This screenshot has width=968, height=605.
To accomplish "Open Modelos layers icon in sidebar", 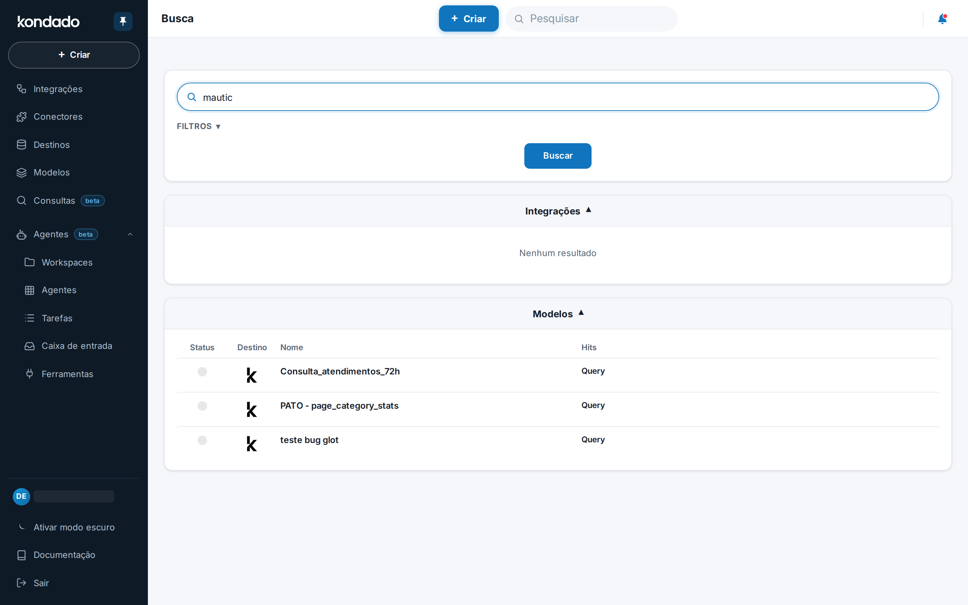I will coord(22,172).
